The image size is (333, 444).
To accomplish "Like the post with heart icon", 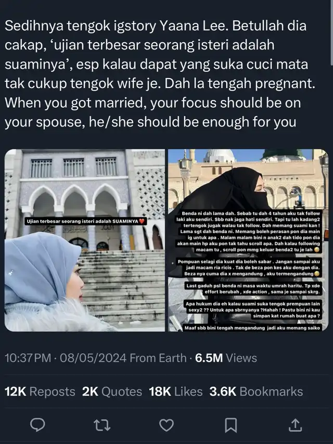I will point(166,425).
